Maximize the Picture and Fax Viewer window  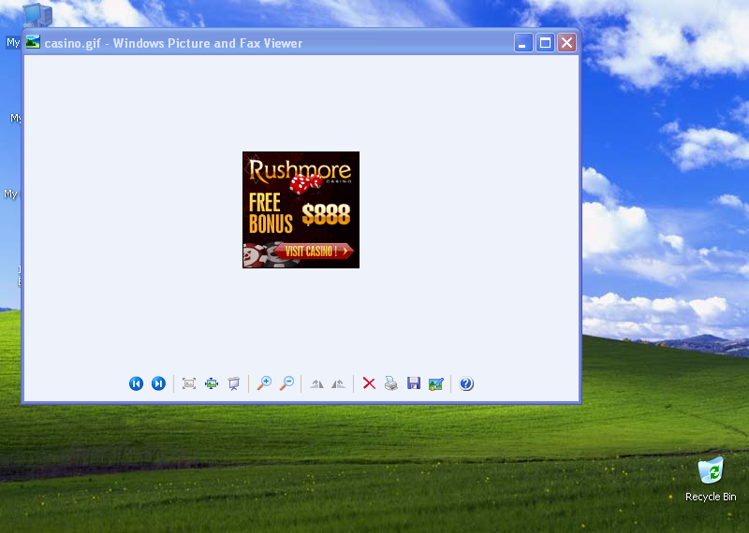[545, 43]
